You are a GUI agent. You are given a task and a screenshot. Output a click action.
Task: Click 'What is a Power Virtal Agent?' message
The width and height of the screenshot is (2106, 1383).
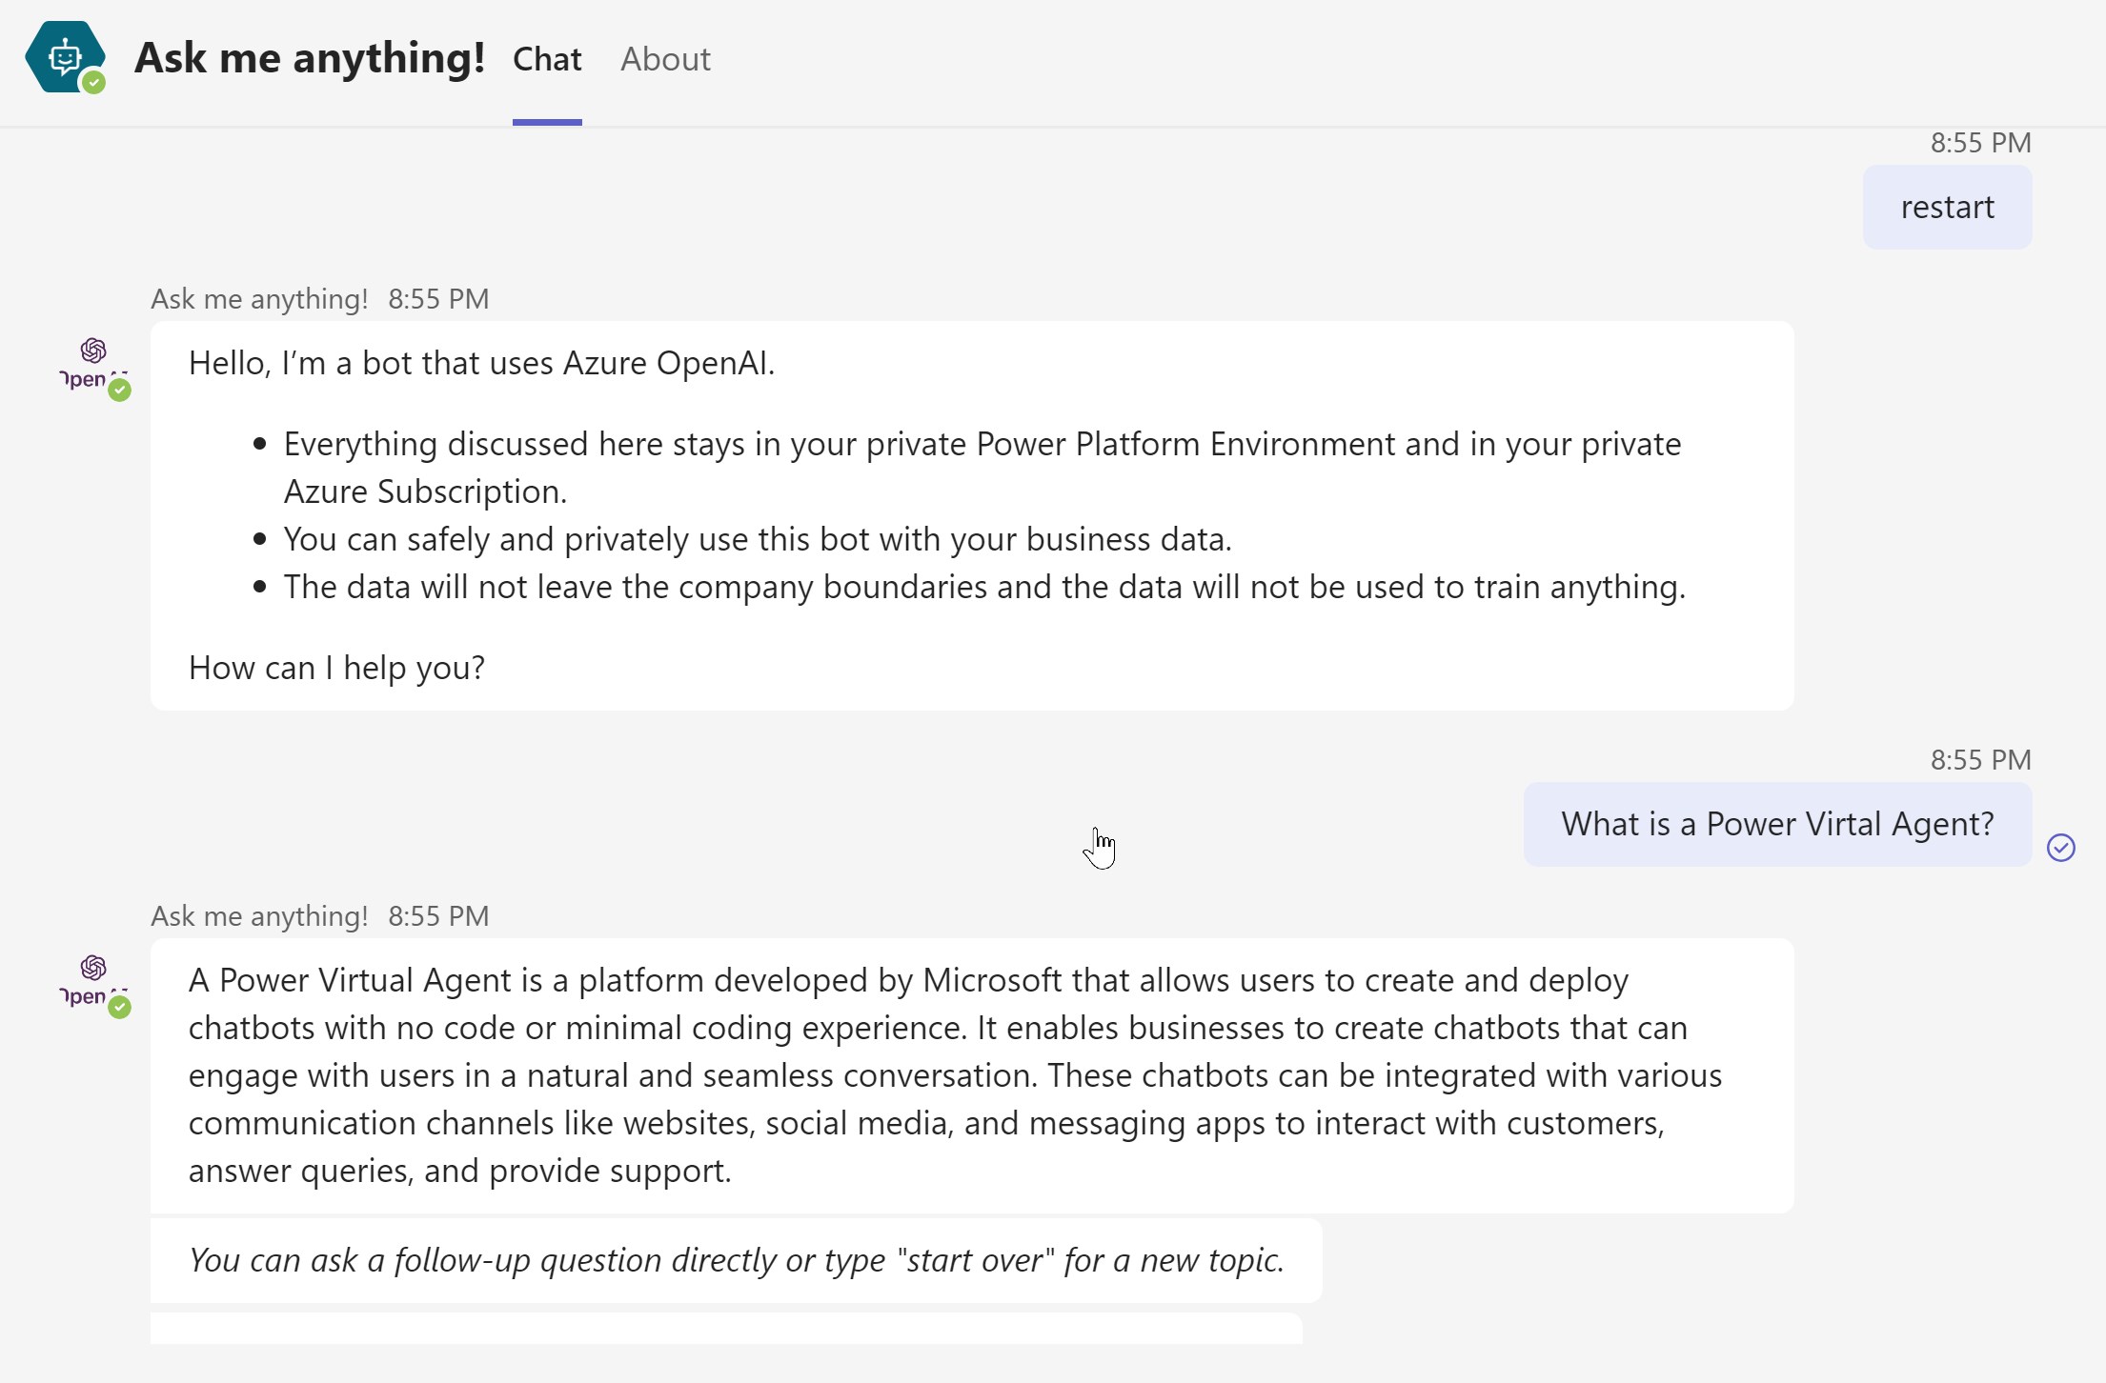click(x=1776, y=824)
